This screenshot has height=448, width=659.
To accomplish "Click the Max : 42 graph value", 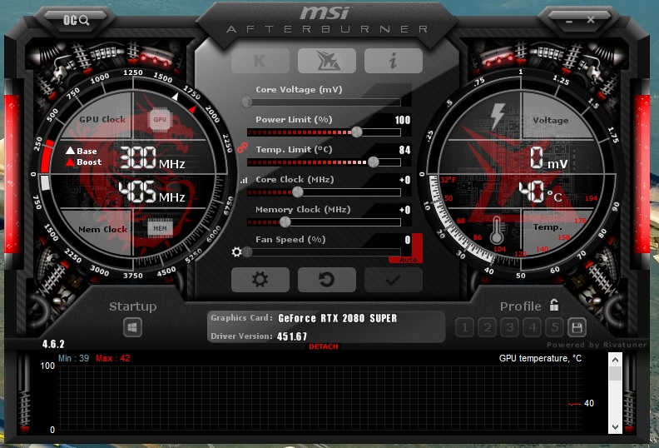I will (113, 358).
